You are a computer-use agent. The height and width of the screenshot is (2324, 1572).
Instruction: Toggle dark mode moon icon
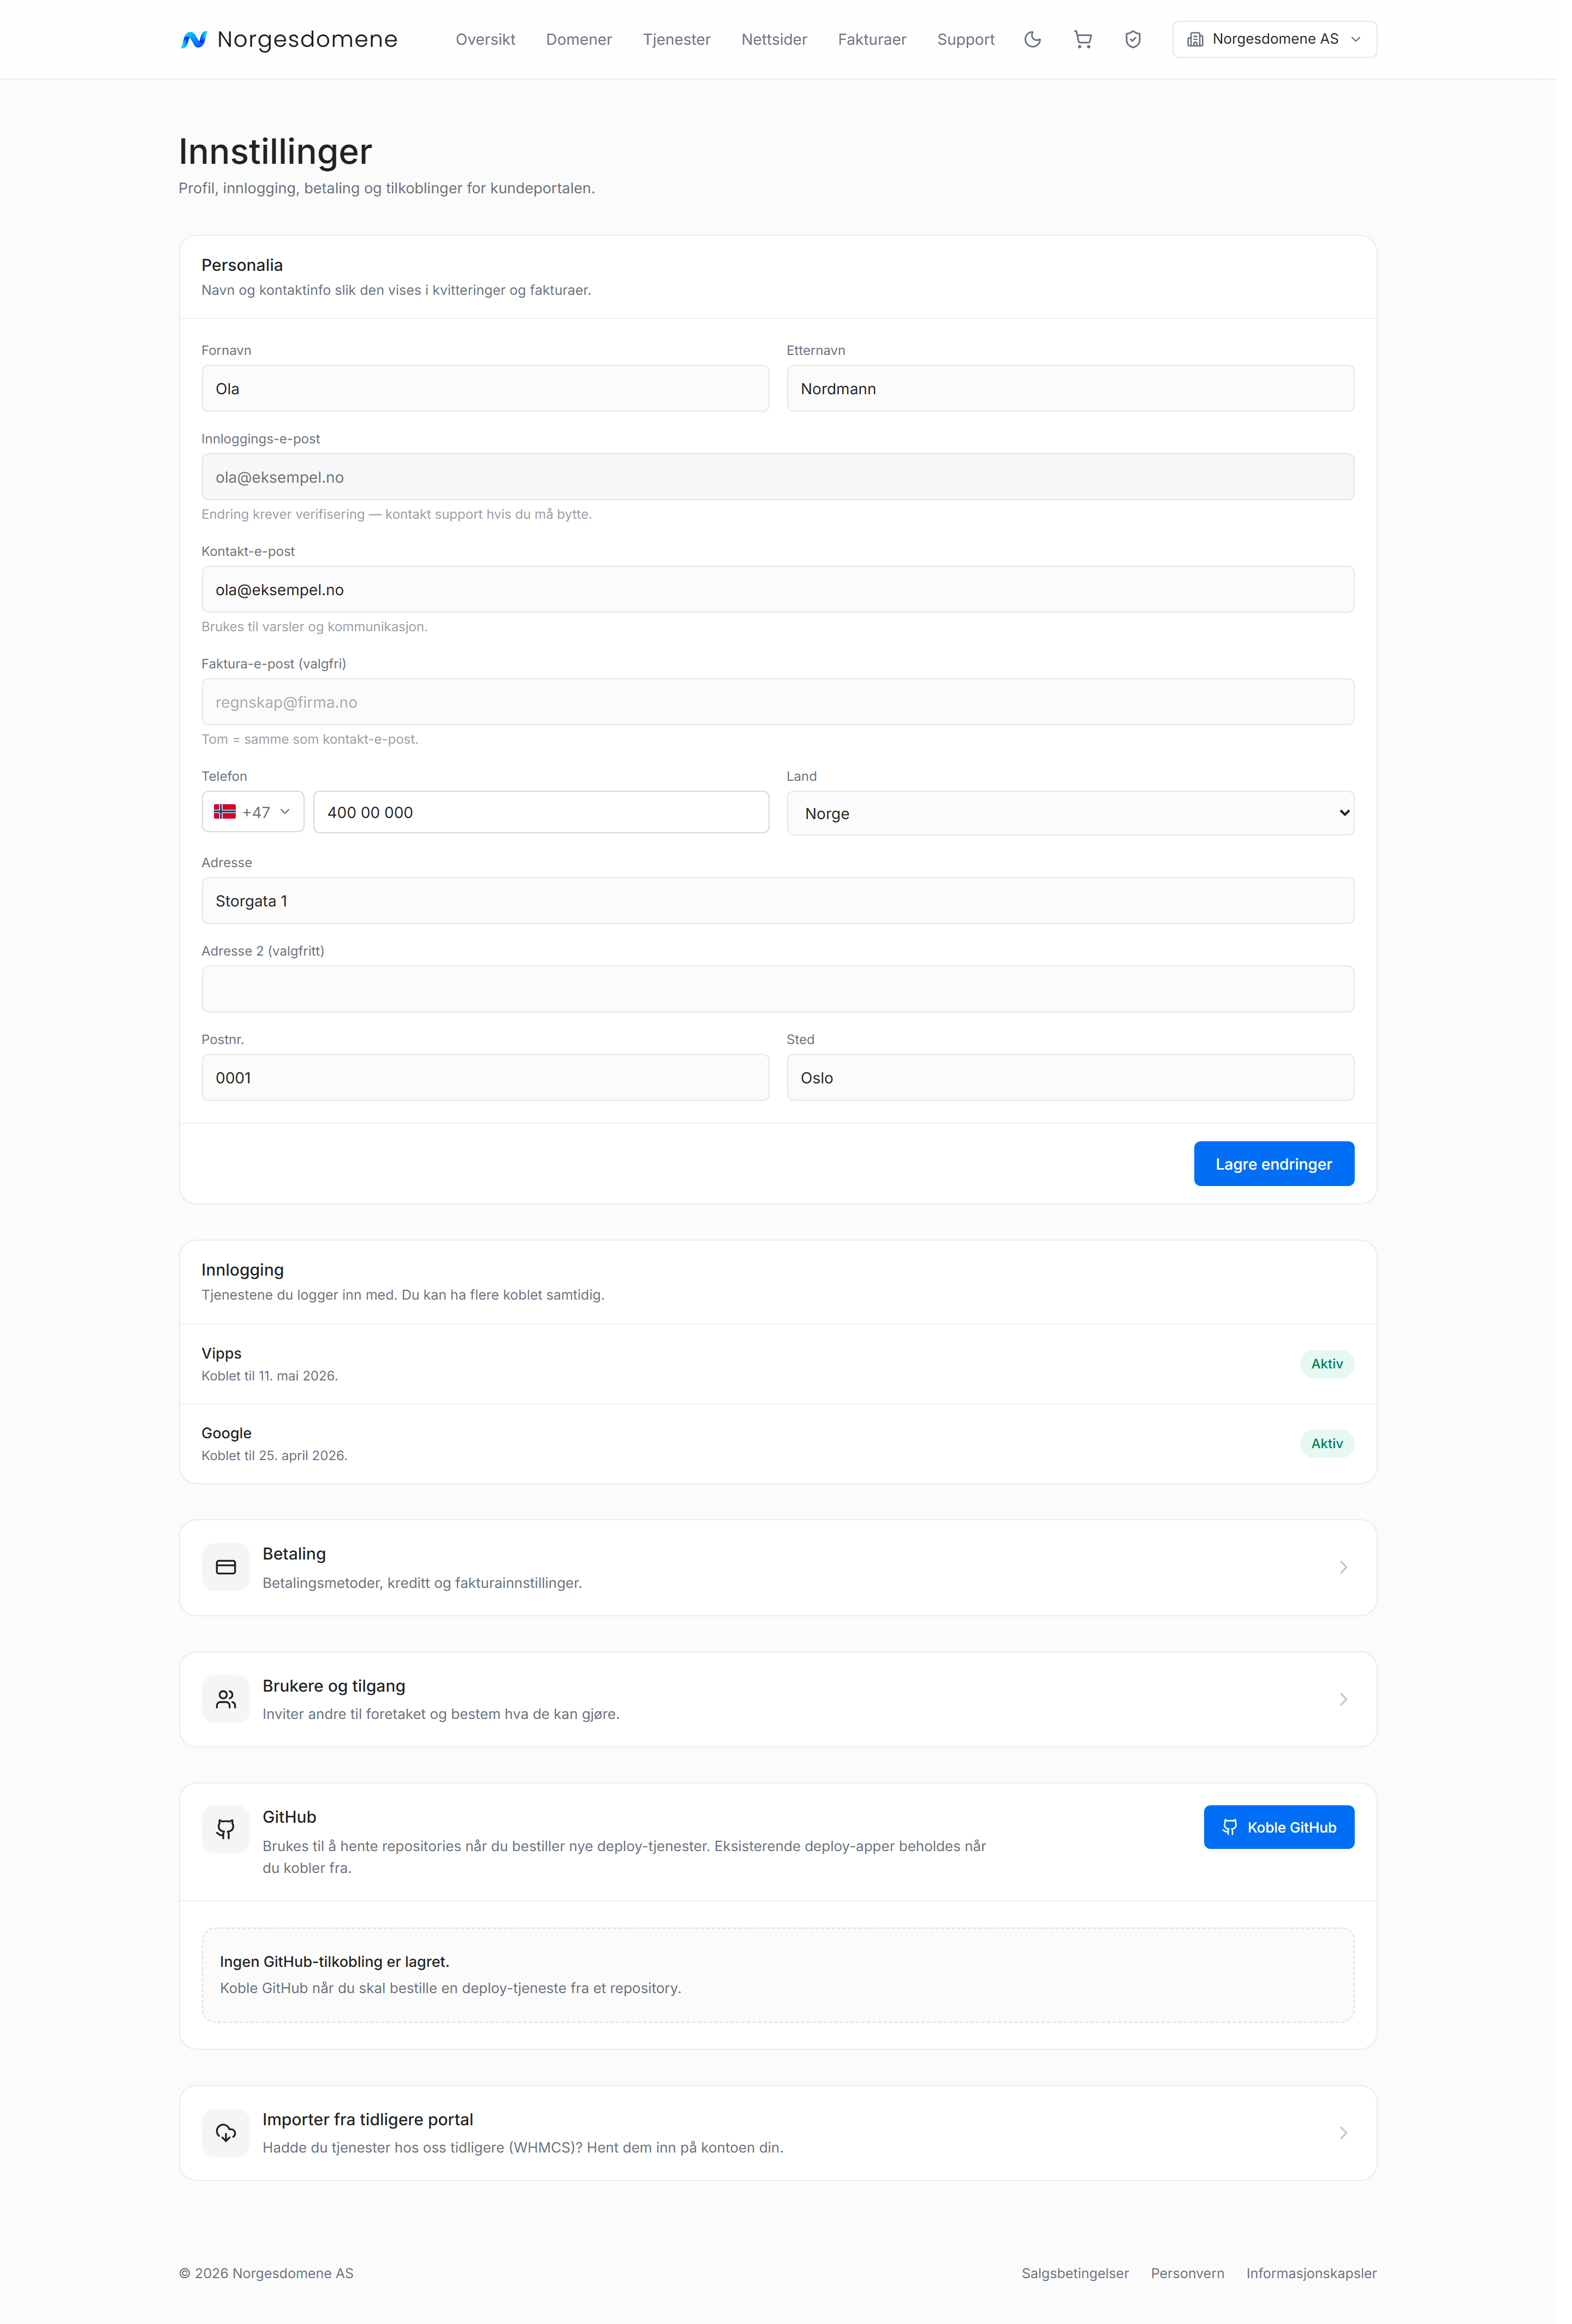click(x=1032, y=39)
